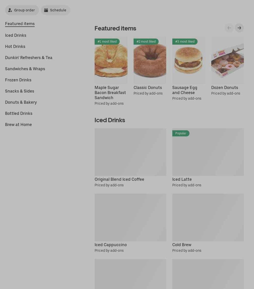Select Featured items in the sidebar
The height and width of the screenshot is (289, 254).
tap(20, 24)
